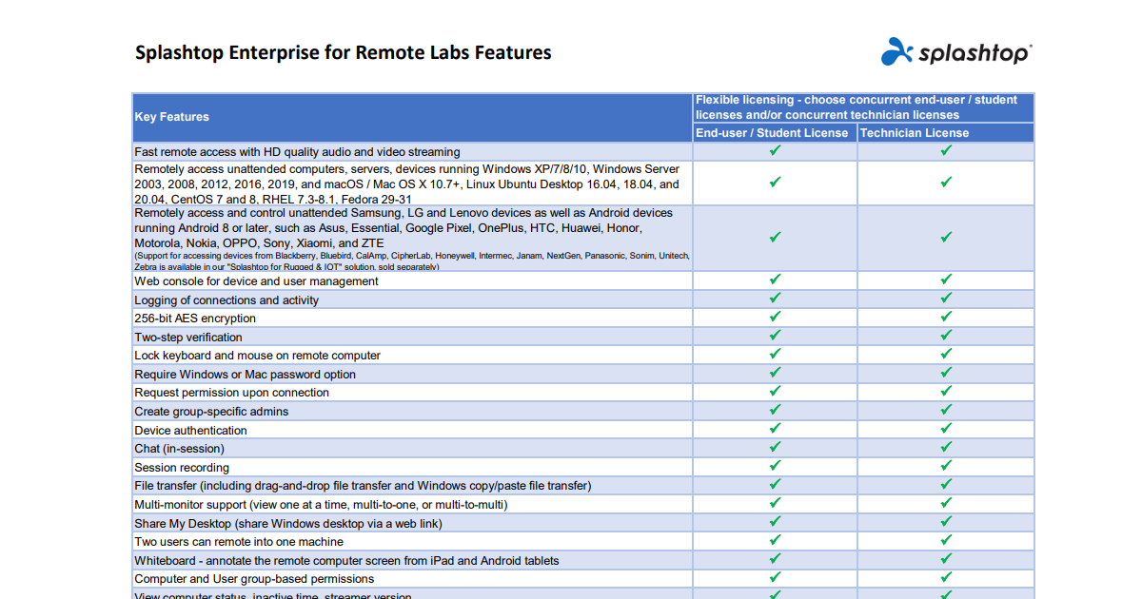This screenshot has width=1142, height=599.
Task: Toggle the checkmark for Require Windows or Mac password option
Action: [775, 373]
